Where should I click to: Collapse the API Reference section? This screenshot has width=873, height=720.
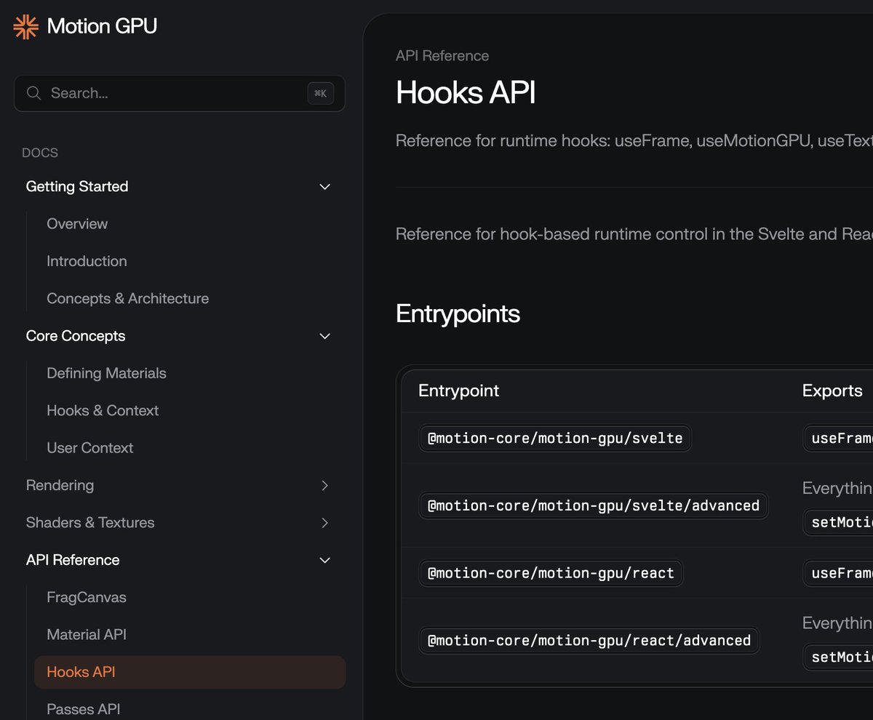pos(324,560)
